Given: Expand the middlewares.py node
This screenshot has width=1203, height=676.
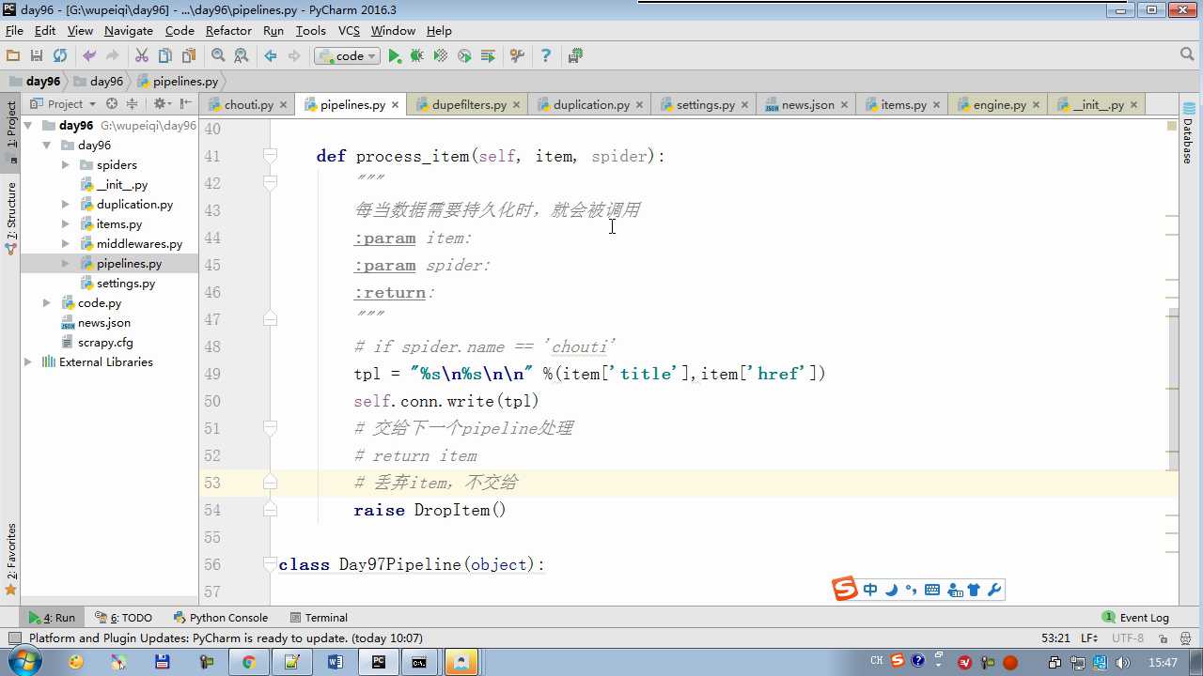Looking at the screenshot, I should tap(65, 244).
